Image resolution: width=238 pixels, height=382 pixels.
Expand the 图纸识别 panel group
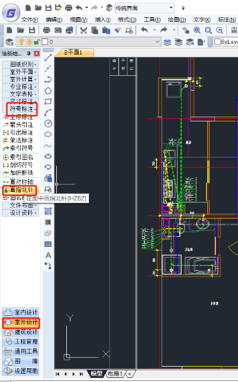coord(21,65)
